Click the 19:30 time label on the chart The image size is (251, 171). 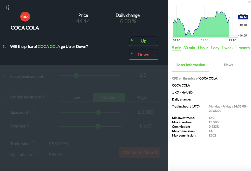pos(205,40)
